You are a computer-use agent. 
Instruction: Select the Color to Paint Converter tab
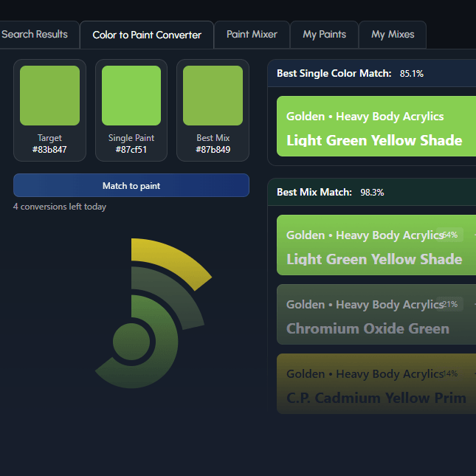[x=147, y=35]
